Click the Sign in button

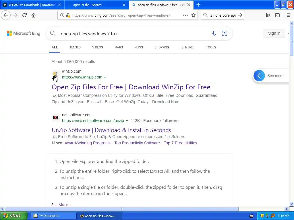[x=274, y=33]
